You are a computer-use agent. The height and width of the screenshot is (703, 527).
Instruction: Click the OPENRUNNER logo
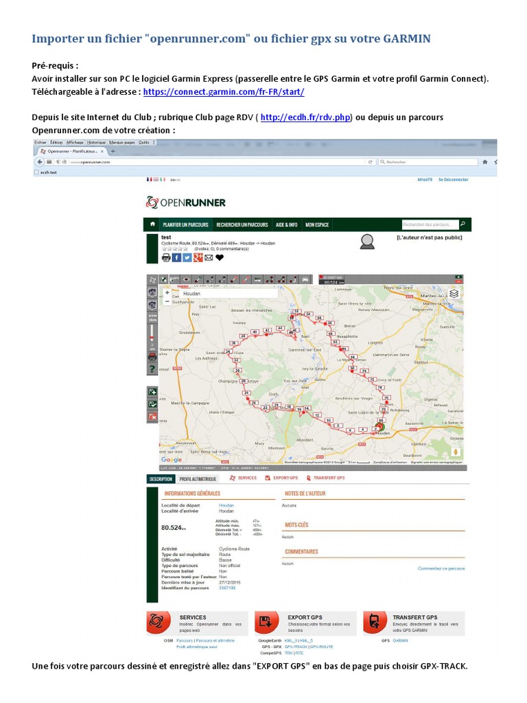(185, 203)
